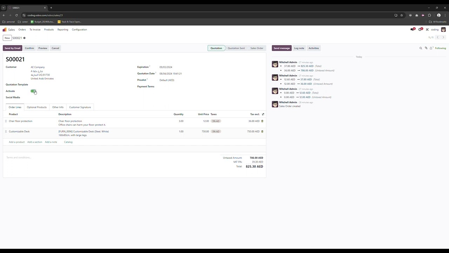The height and width of the screenshot is (253, 449).
Task: Switch to the Optional Products tab
Action: point(37,107)
